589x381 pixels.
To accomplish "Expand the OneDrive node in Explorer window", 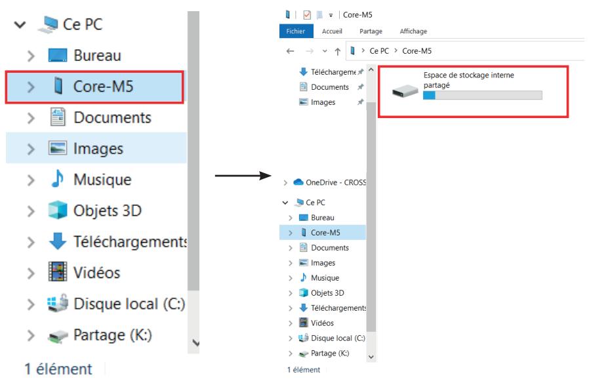I will pos(285,182).
